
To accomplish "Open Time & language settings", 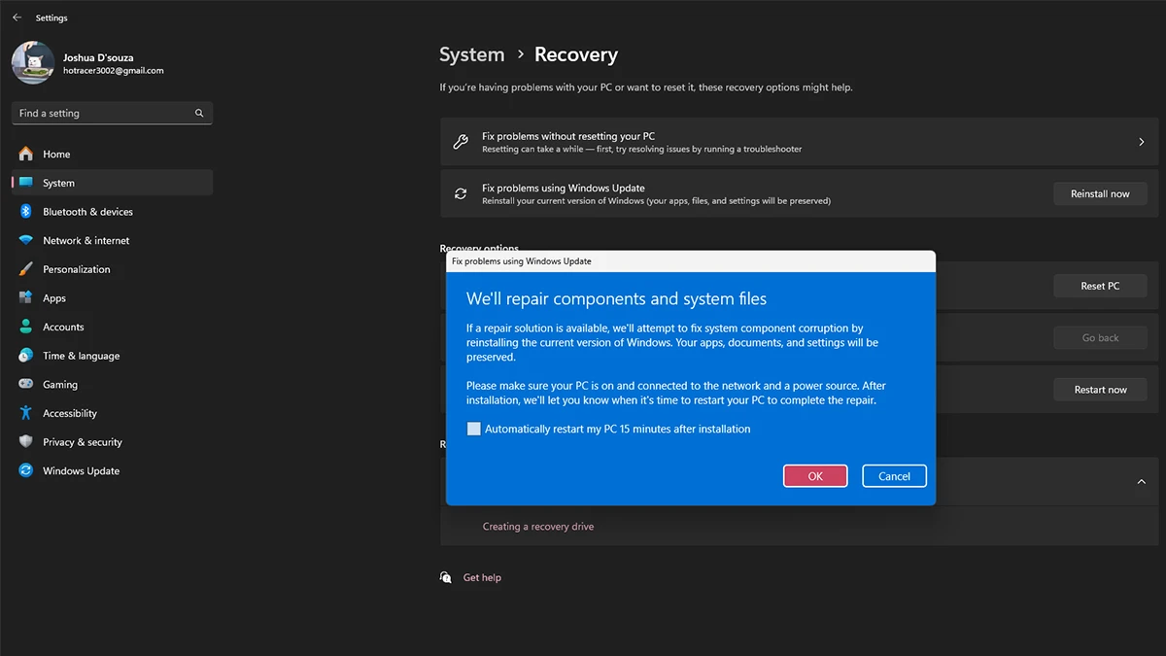I will tap(112, 356).
